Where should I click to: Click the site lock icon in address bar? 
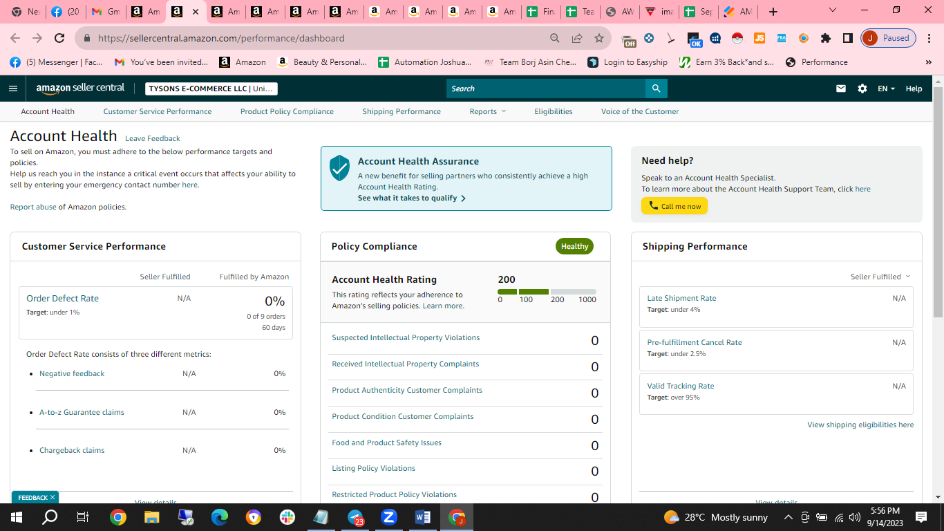coord(87,38)
